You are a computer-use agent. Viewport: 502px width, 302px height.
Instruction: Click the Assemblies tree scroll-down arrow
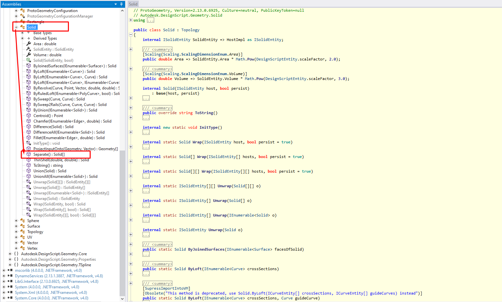122,299
